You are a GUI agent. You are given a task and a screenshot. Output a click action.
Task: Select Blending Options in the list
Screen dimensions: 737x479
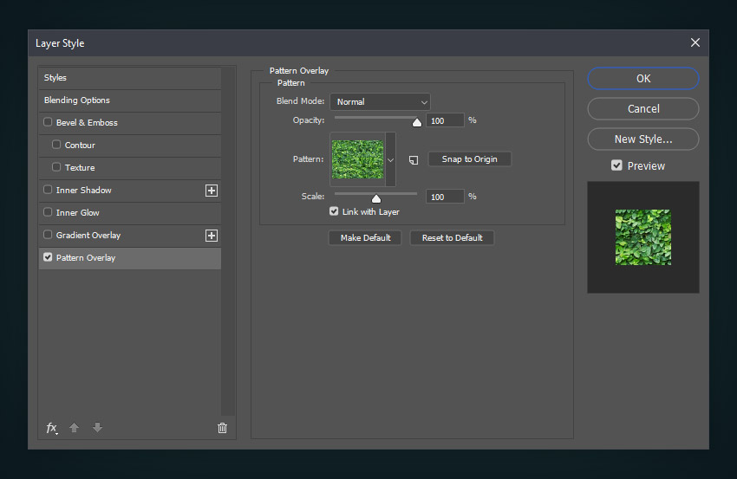click(77, 100)
